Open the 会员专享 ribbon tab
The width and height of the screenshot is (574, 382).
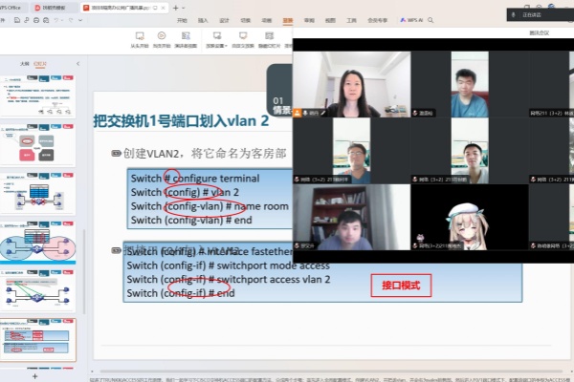(x=378, y=19)
